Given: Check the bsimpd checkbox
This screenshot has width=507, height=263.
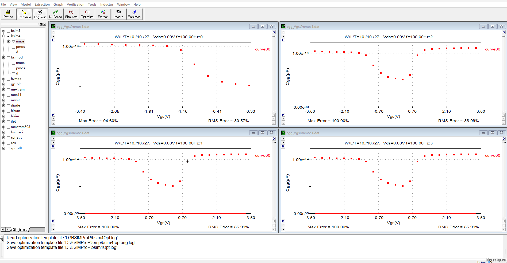Looking at the screenshot, I should coord(9,58).
